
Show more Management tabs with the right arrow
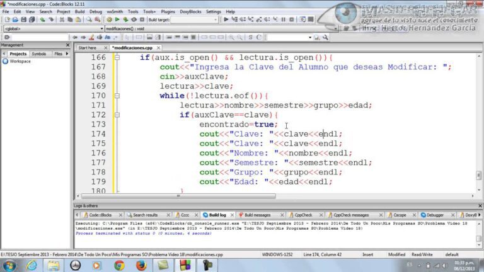pyautogui.click(x=67, y=54)
